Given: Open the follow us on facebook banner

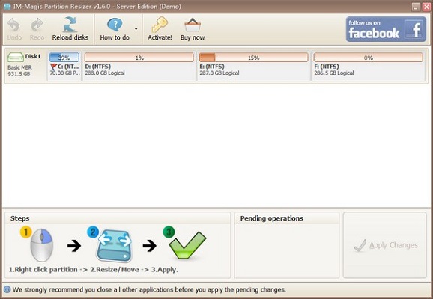Looking at the screenshot, I should (386, 29).
